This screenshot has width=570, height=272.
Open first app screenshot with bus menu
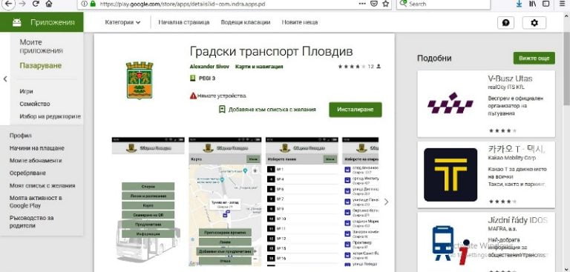[148, 201]
